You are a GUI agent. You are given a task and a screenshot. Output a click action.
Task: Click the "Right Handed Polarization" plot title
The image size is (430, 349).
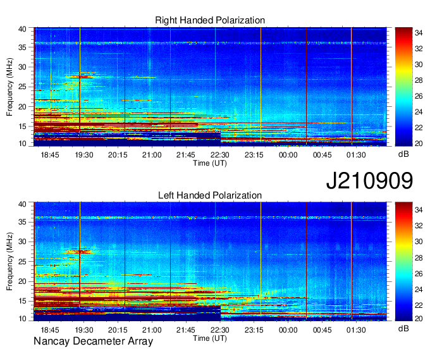(210, 20)
